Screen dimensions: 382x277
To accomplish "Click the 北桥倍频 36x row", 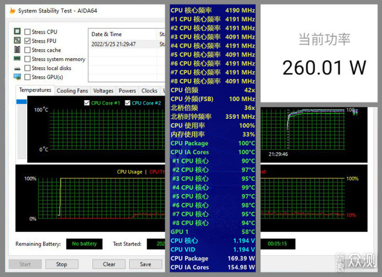I will coord(213,108).
